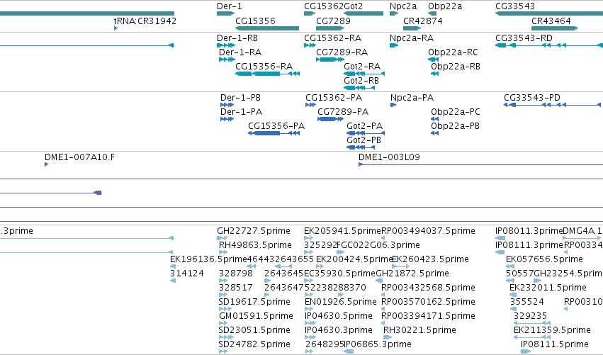Select protein Got2-PA
The width and height of the screenshot is (603, 355).
coord(365,126)
